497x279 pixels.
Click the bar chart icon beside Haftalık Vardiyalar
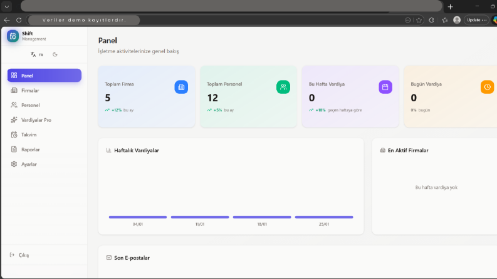pyautogui.click(x=108, y=150)
